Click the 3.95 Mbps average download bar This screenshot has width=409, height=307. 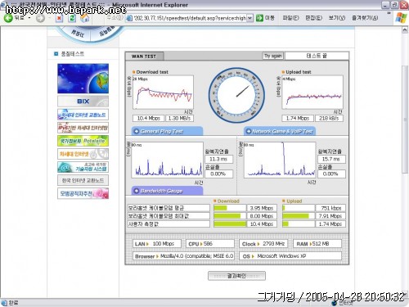click(x=230, y=208)
